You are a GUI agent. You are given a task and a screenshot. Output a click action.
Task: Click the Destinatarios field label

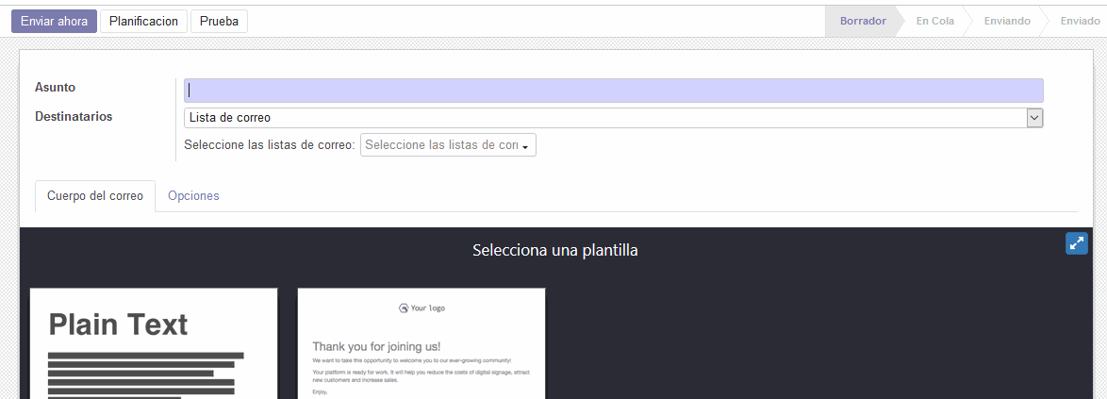(74, 117)
